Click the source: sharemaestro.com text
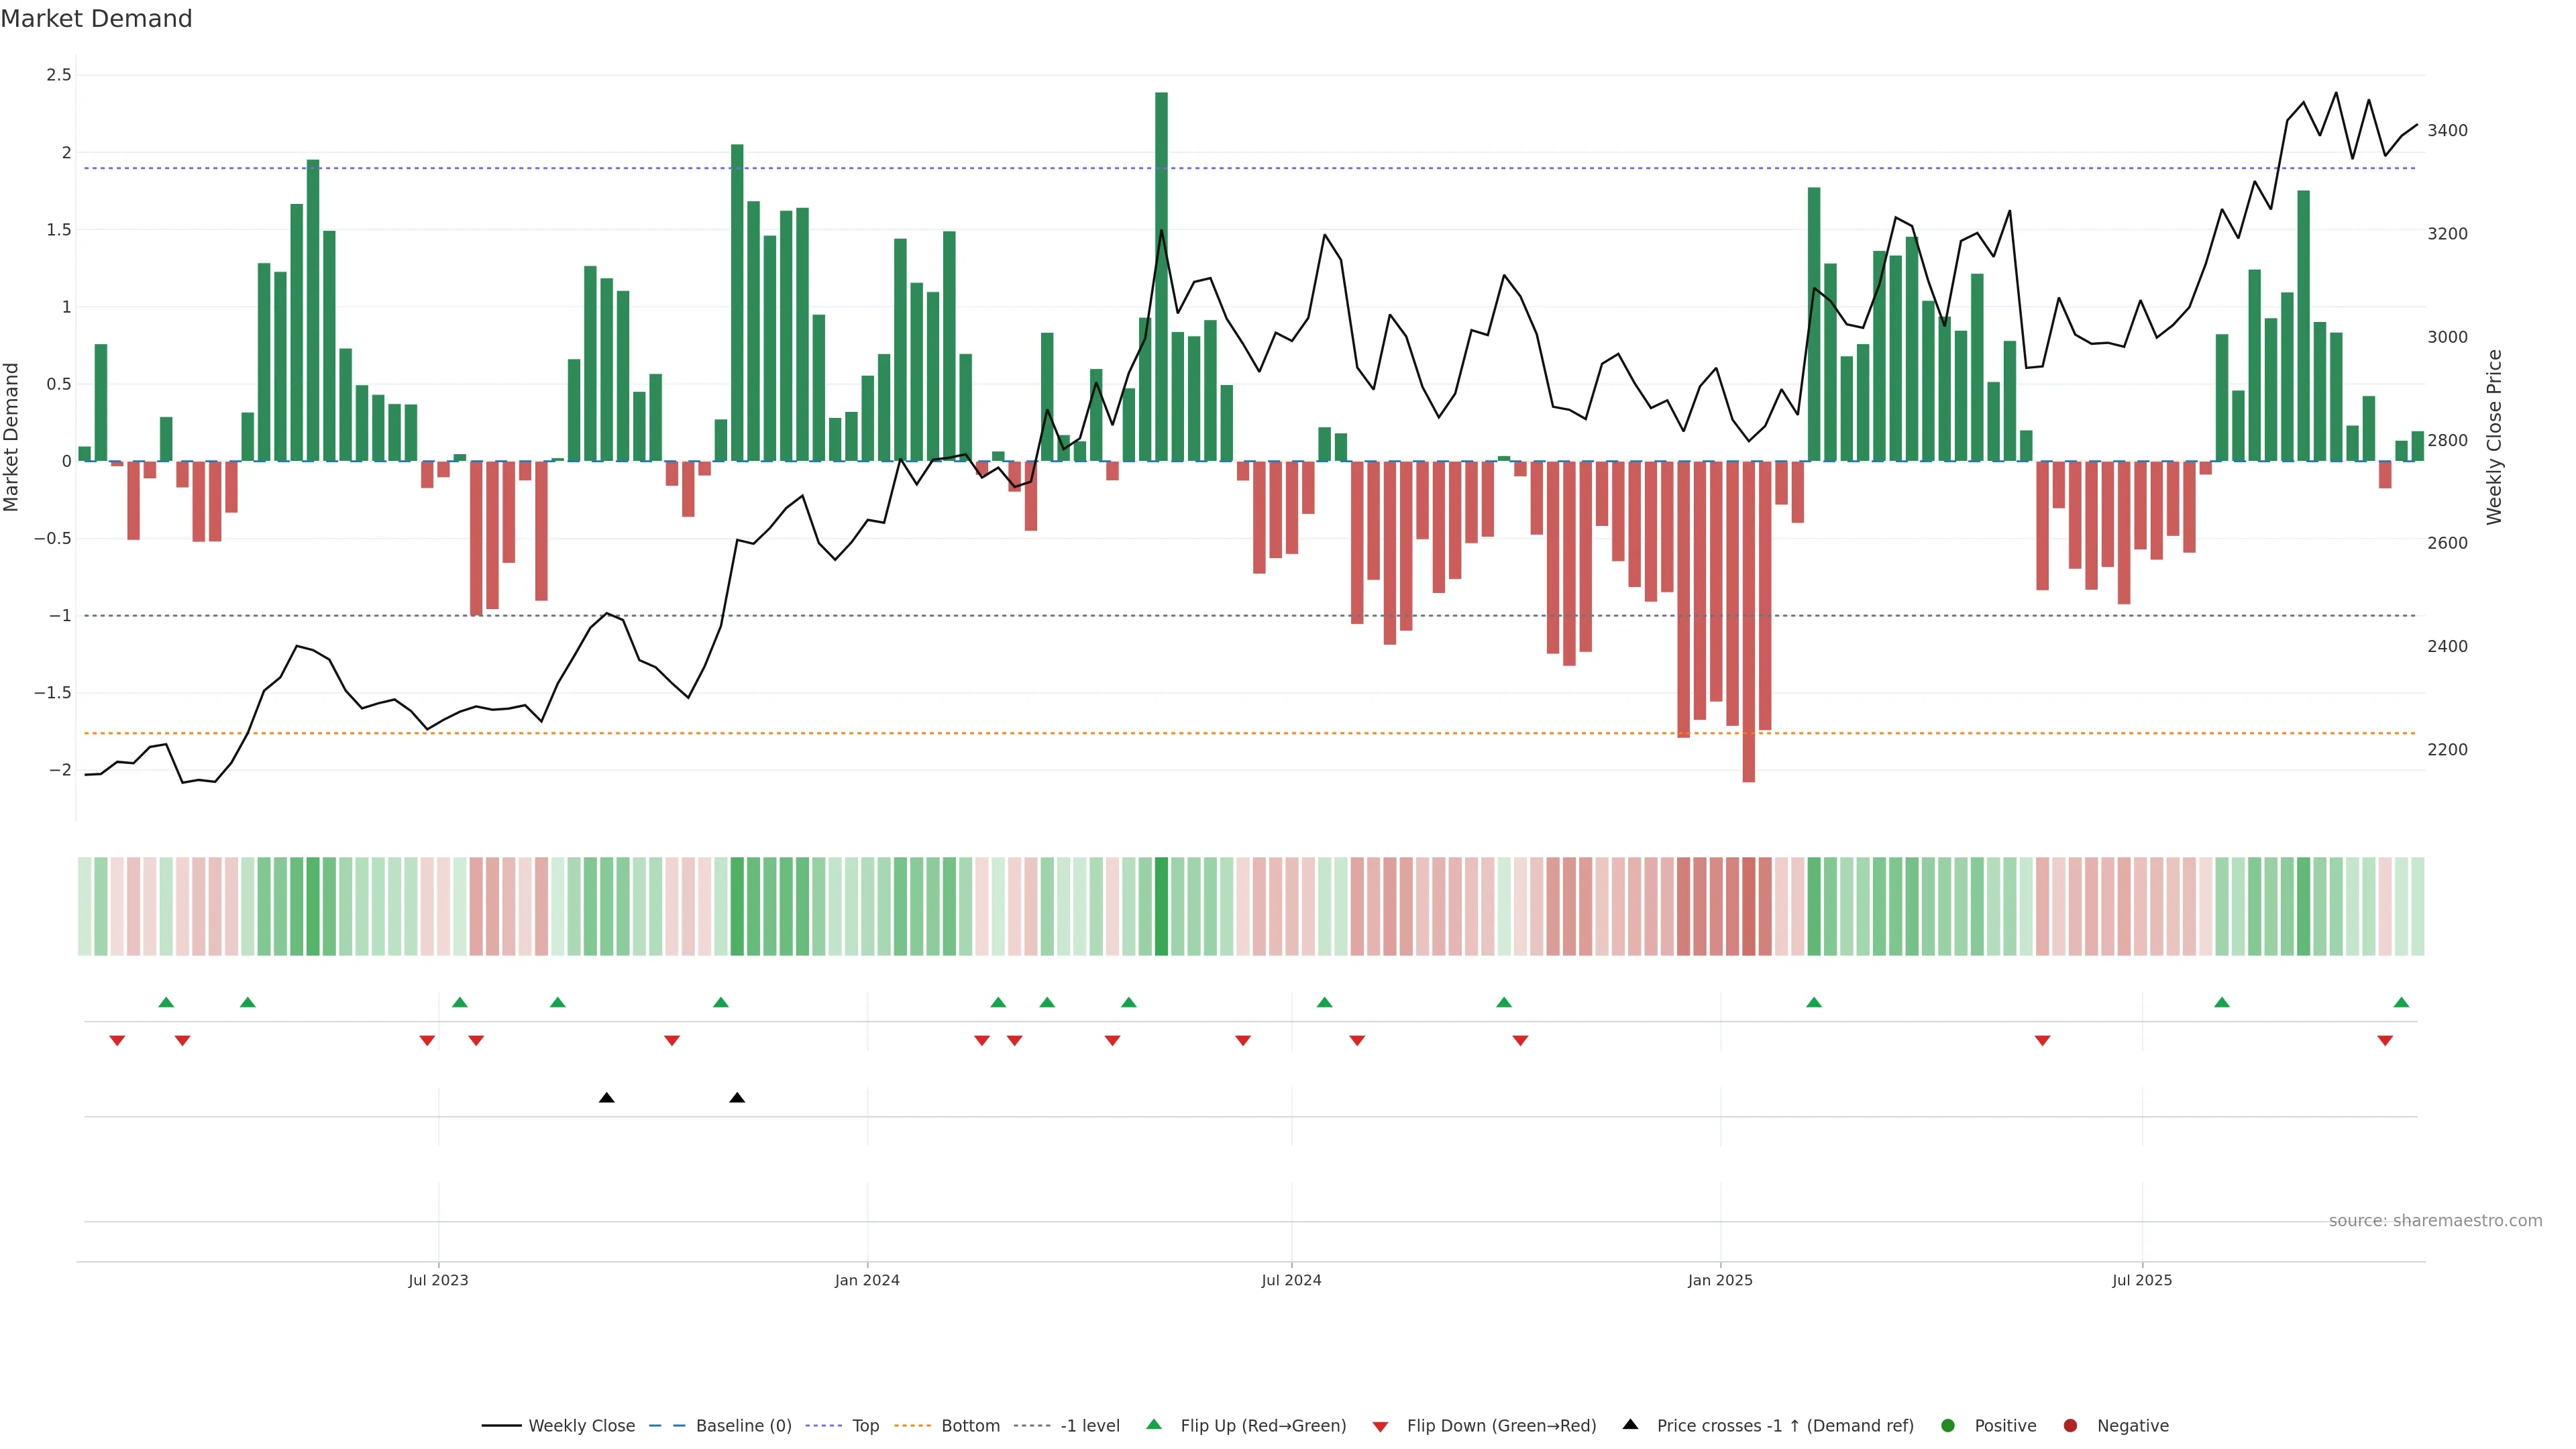The width and height of the screenshot is (2576, 1449). click(x=2435, y=1220)
